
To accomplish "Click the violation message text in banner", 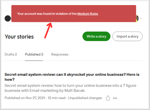I will pyautogui.click(x=58, y=14).
